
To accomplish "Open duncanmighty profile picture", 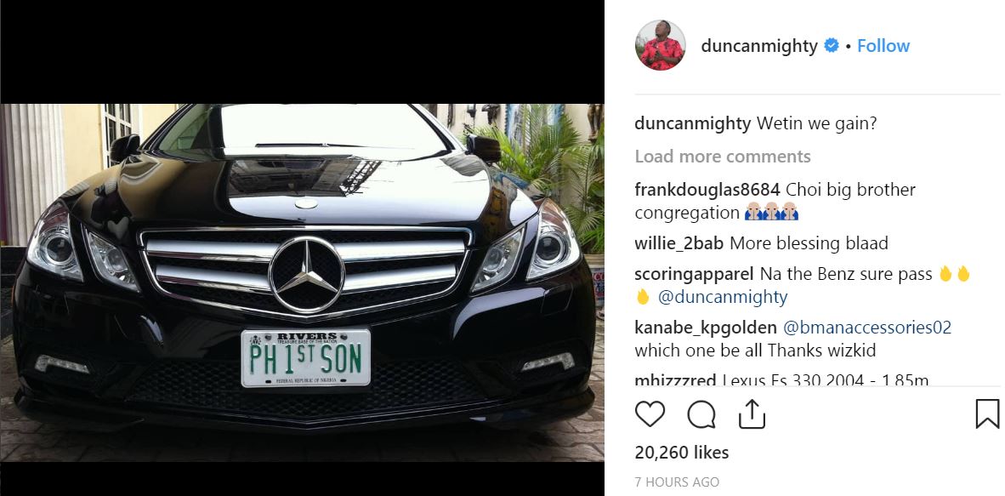I will (660, 45).
